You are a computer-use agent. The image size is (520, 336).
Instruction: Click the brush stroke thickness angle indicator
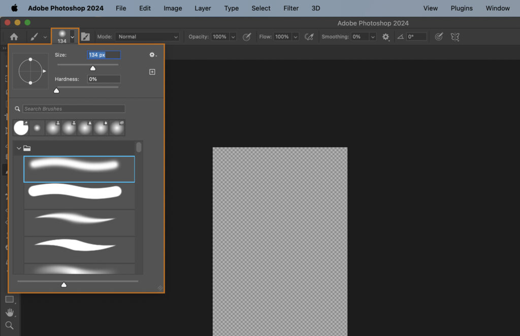pos(400,36)
